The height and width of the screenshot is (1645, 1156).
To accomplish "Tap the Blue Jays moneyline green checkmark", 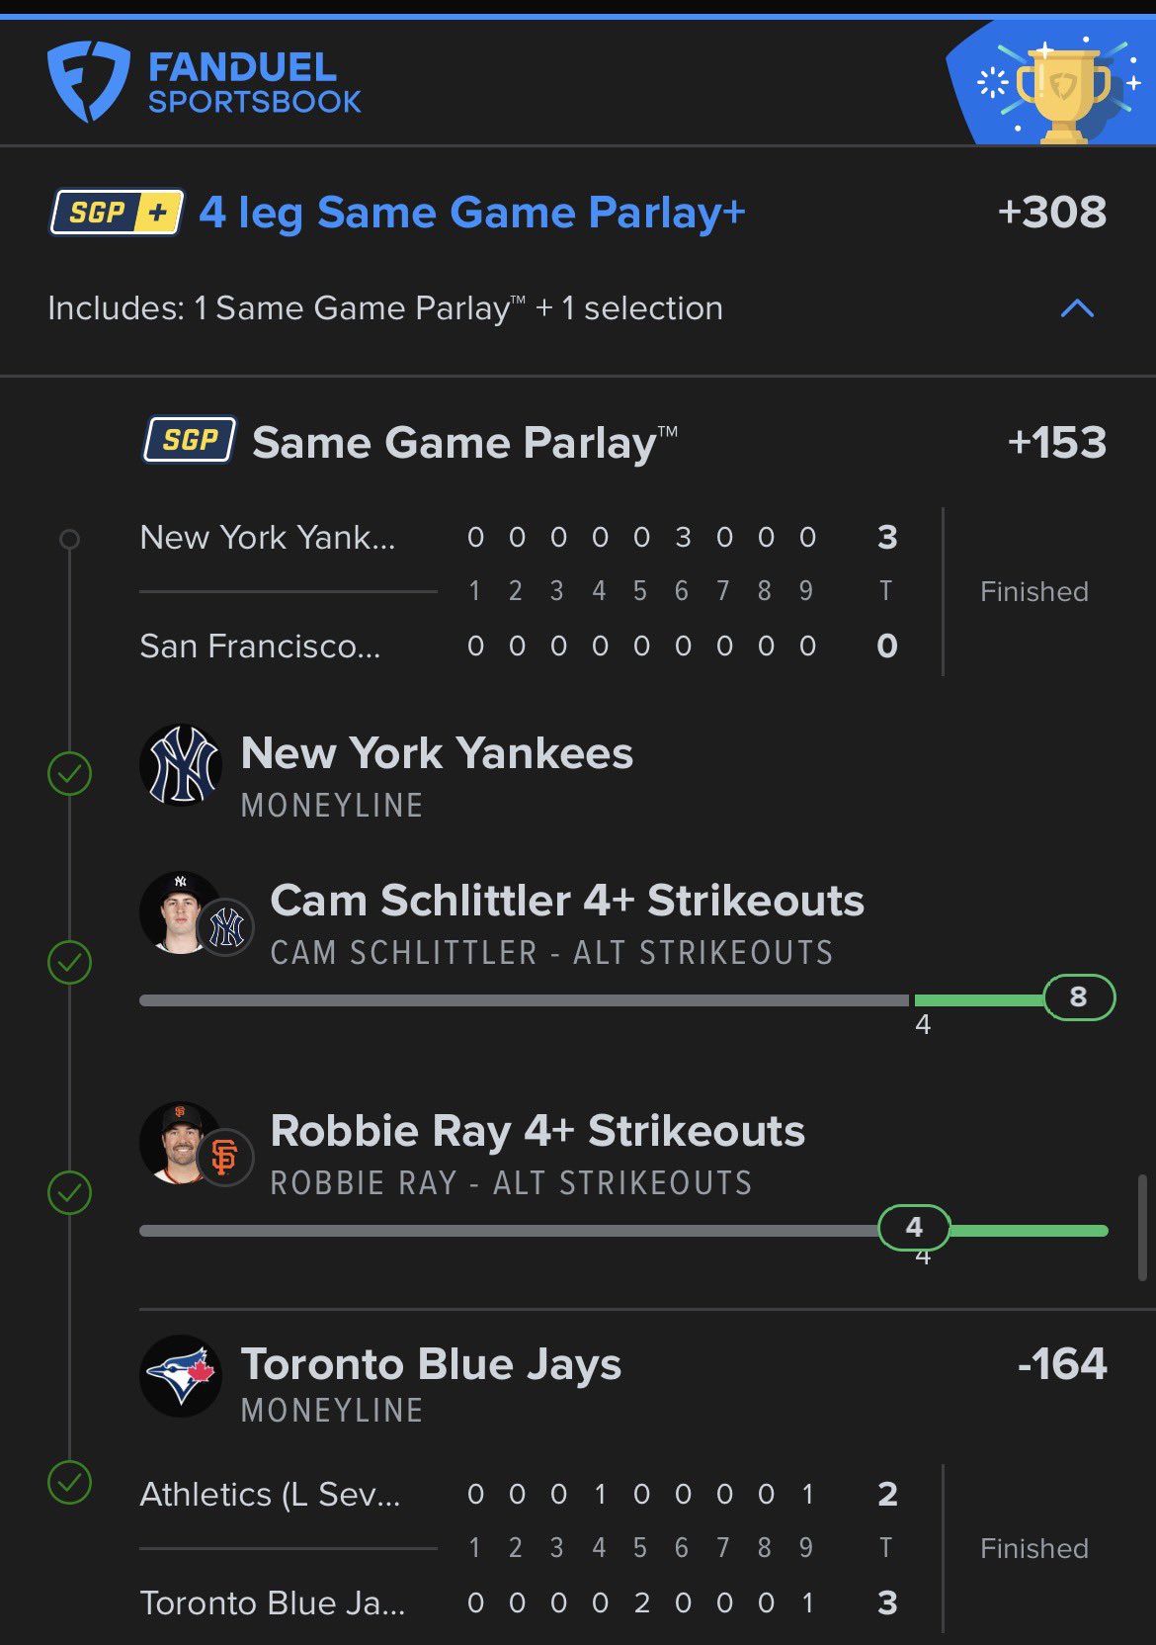I will [x=69, y=1482].
